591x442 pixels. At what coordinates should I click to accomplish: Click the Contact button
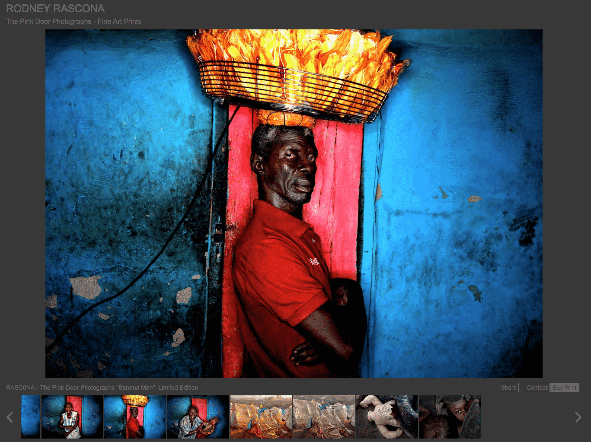537,388
